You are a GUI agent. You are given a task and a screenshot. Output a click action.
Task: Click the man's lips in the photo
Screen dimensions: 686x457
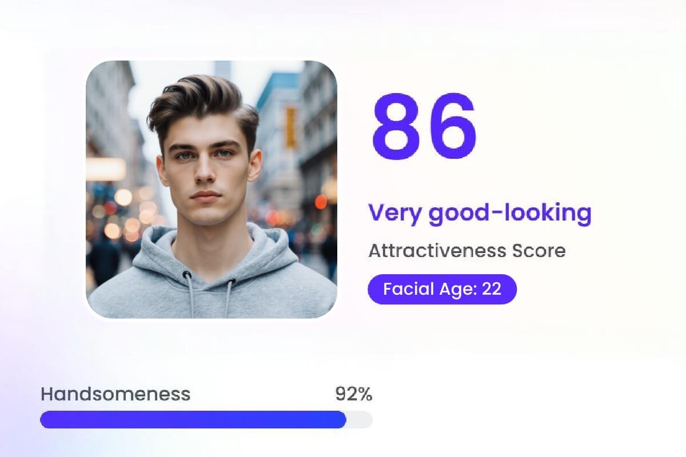(x=206, y=196)
